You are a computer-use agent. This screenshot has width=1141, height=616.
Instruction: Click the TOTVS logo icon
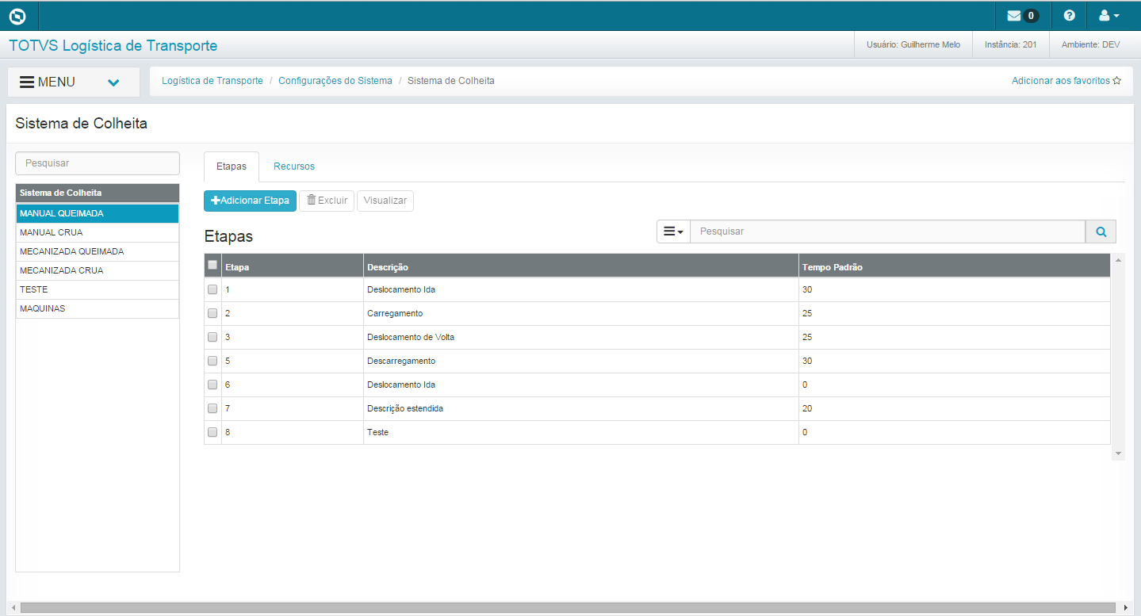pos(17,16)
